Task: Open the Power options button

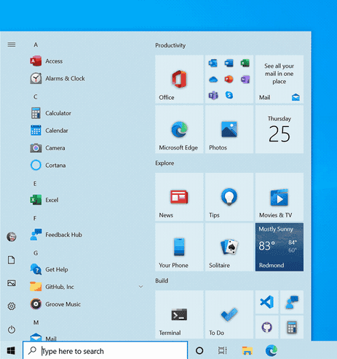Action: (x=12, y=330)
